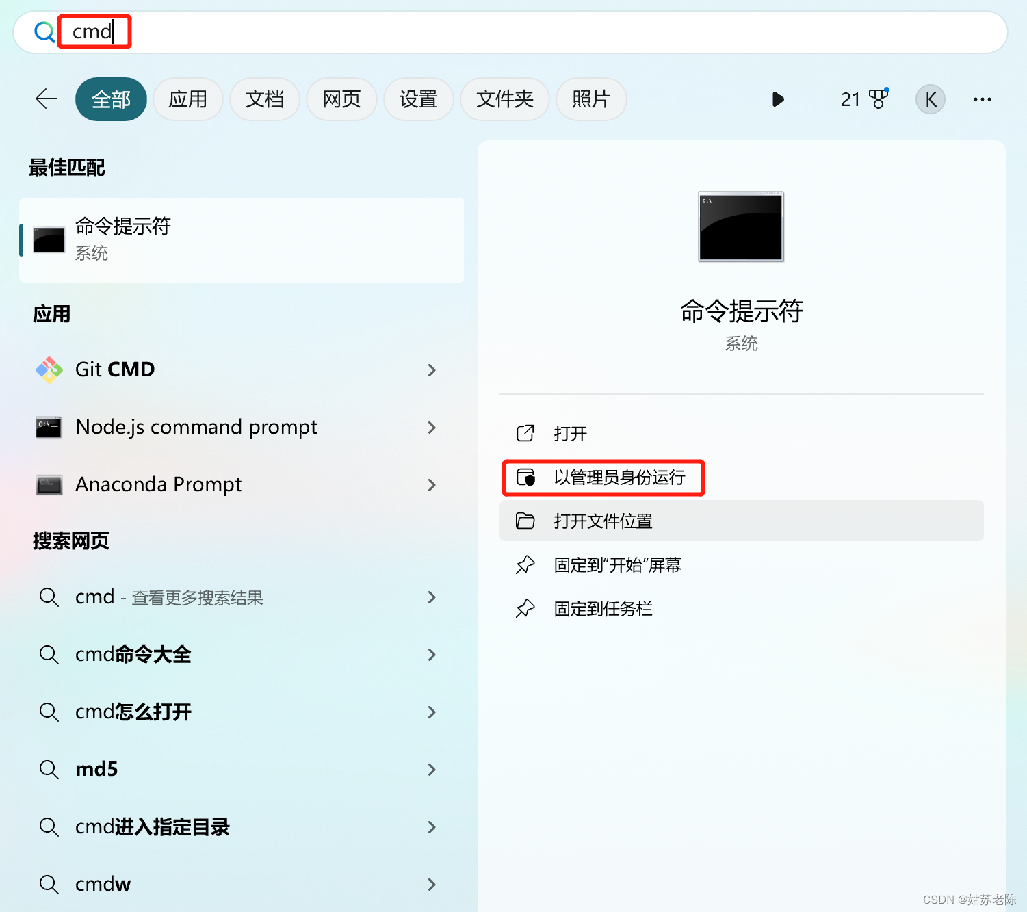Show more filters with the play arrow
Image resolution: width=1027 pixels, height=912 pixels.
click(x=778, y=99)
